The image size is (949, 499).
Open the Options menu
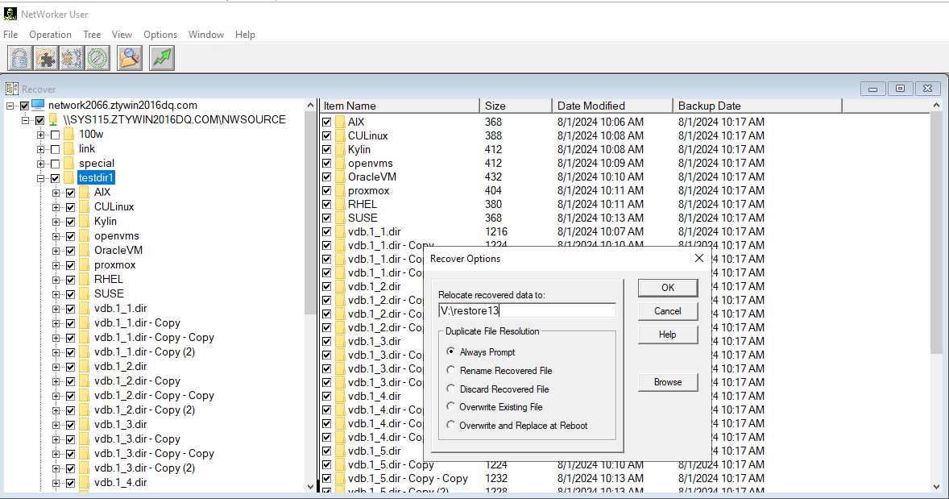pos(160,35)
